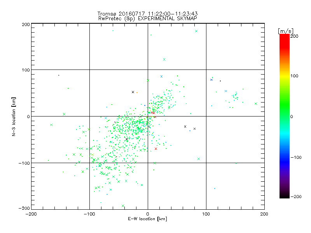The image size is (311, 233).
Task: Click the light blue X marker near E-W 134 km
Action: pos(226,91)
